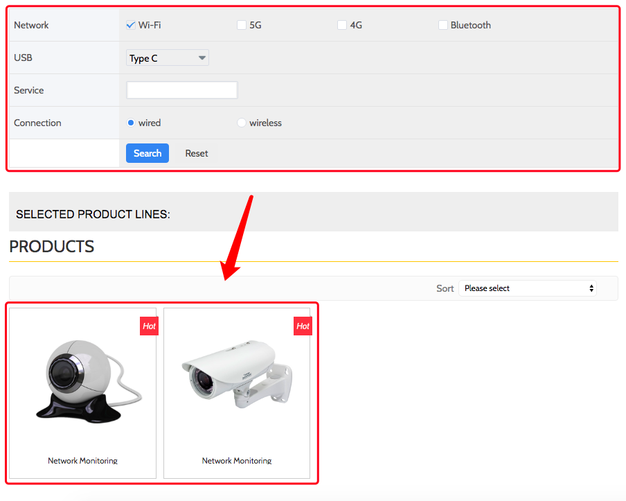Click the Selected Product Lines bar
The image size is (626, 501).
[x=313, y=214]
